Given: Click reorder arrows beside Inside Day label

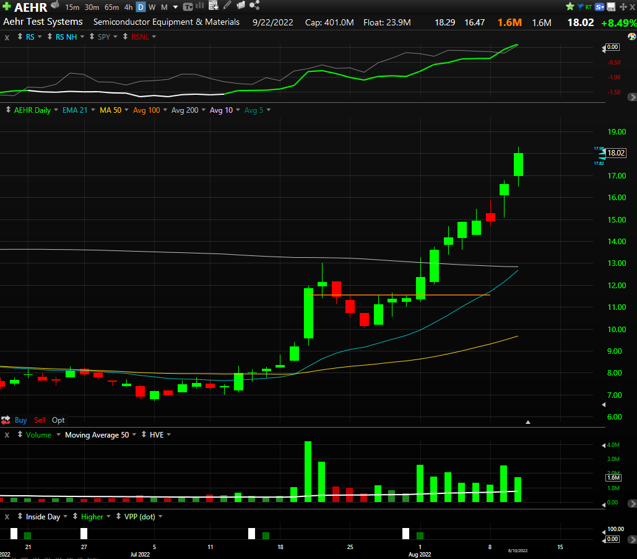Looking at the screenshot, I should tap(20, 516).
